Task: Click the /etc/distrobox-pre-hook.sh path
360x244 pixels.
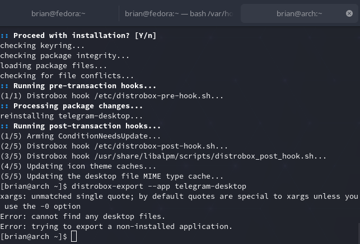Action: [141, 96]
